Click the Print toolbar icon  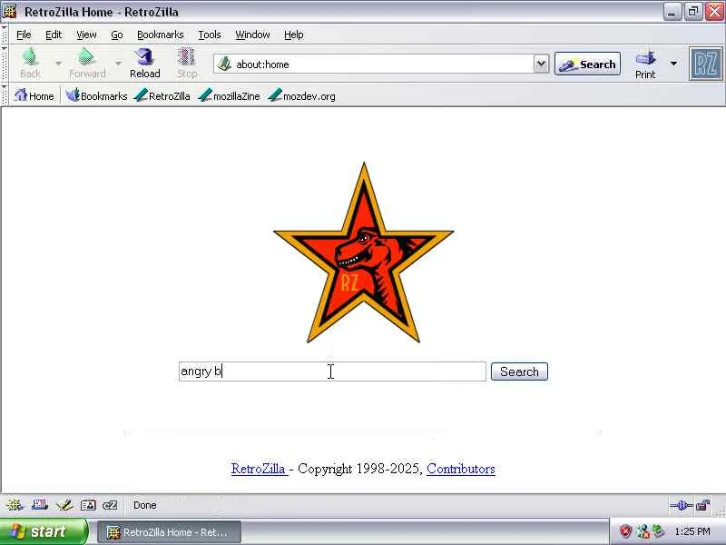(x=645, y=64)
